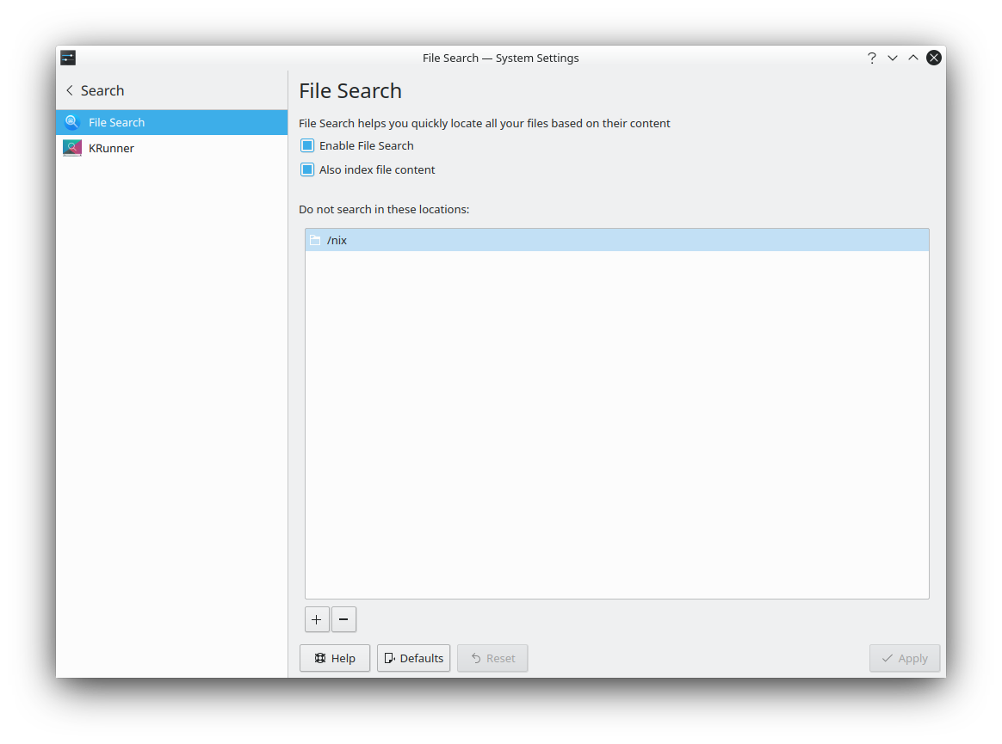Select File Search in the sidebar
The height and width of the screenshot is (744, 1002).
click(x=172, y=122)
